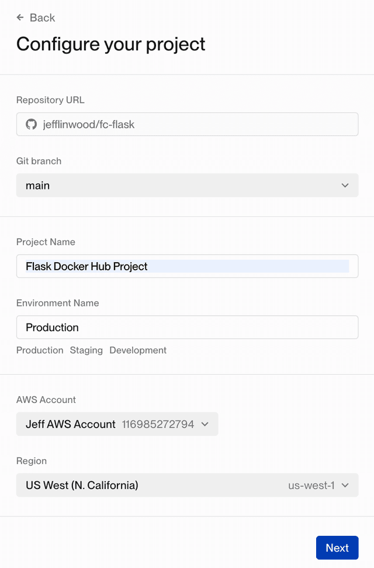374x568 pixels.
Task: Open the Region selector showing US West
Action: tap(187, 485)
